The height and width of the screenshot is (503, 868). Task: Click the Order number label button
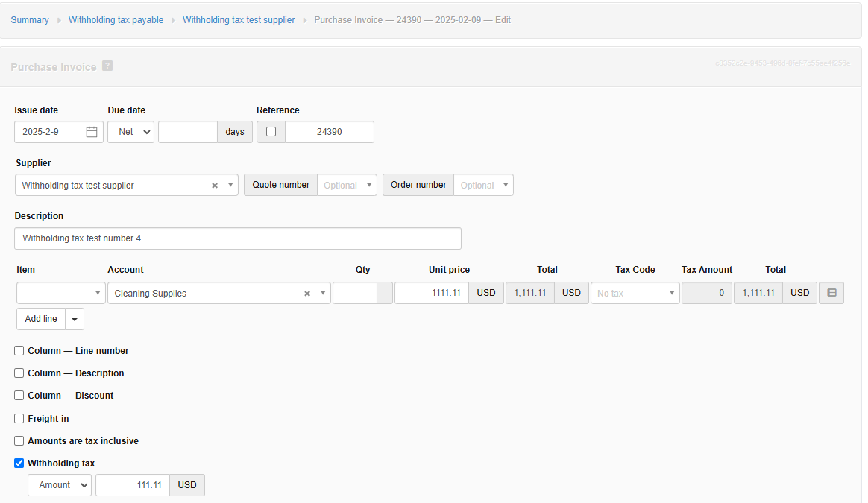(418, 185)
